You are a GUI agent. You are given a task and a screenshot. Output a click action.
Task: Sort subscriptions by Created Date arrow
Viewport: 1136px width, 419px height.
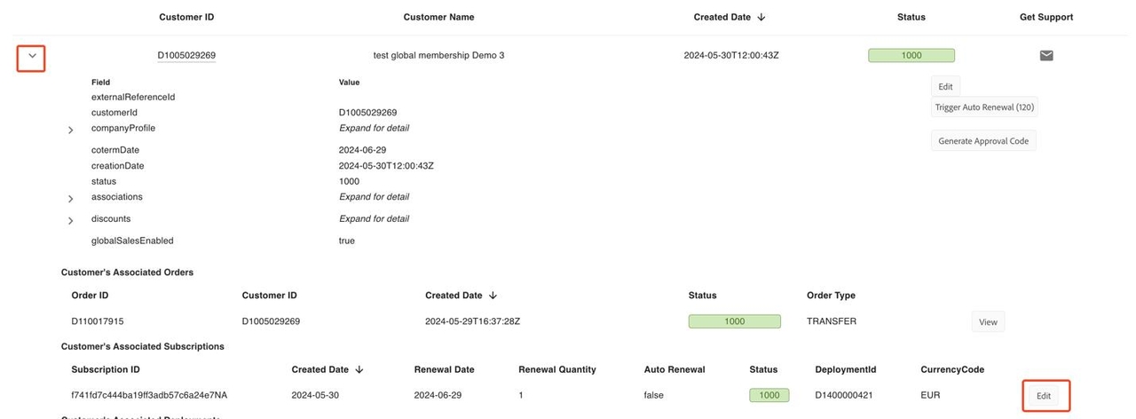359,369
